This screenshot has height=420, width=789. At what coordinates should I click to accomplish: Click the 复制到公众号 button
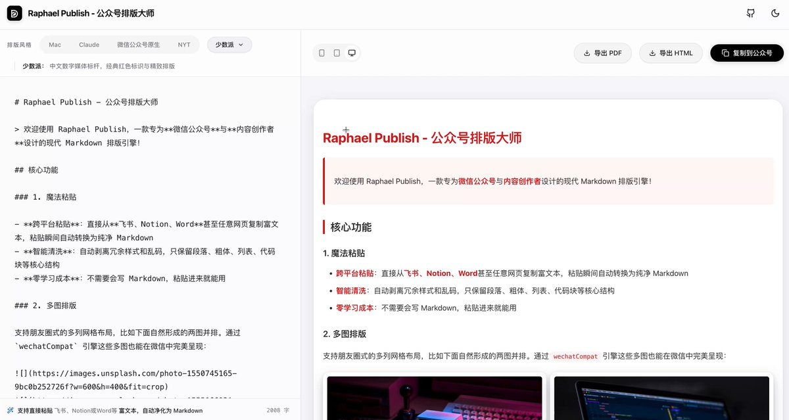click(x=746, y=53)
